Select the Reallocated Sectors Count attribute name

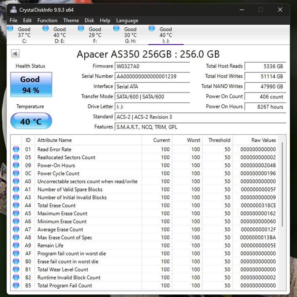[66, 157]
